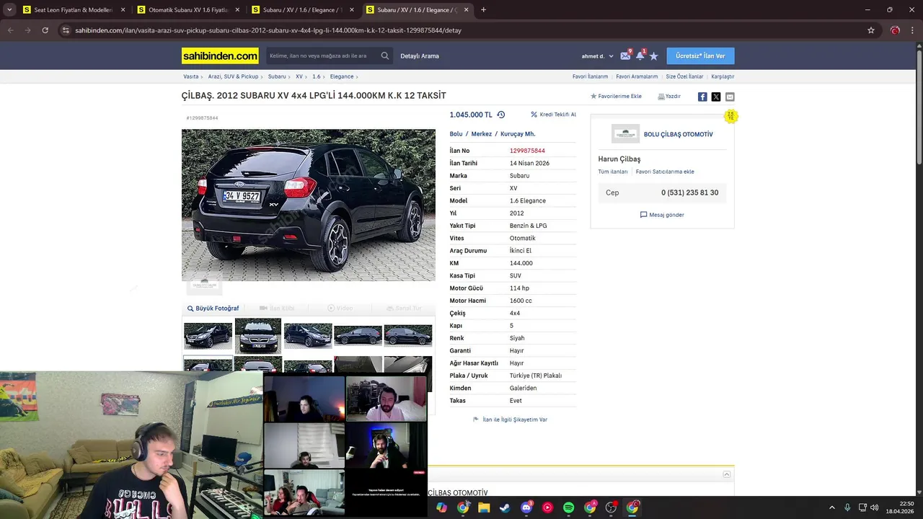Select front-view thumbnail with blue border
923x519 pixels.
coord(257,336)
